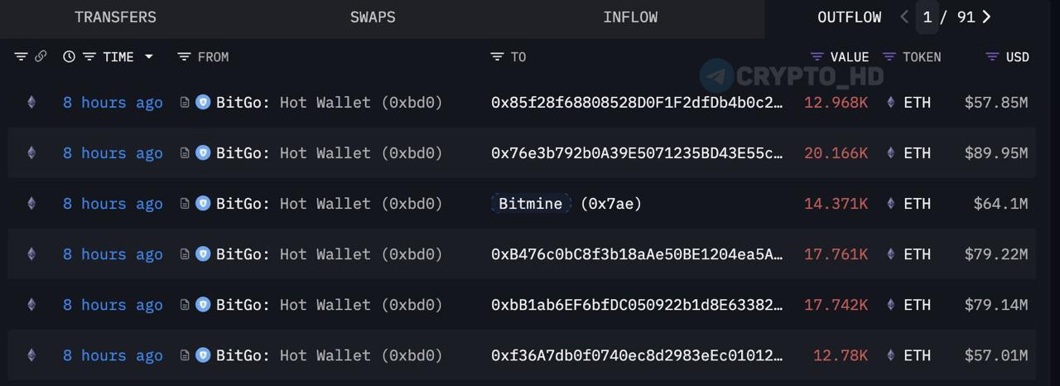
Task: Open the FROM column filter icon
Action: [x=184, y=57]
